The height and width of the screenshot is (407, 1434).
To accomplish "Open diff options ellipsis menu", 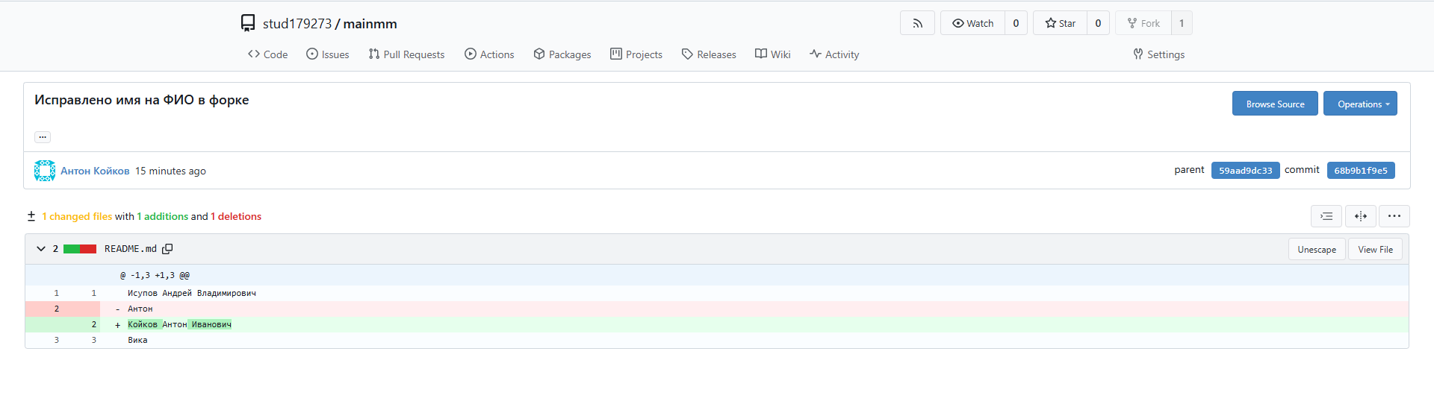I will (1394, 216).
